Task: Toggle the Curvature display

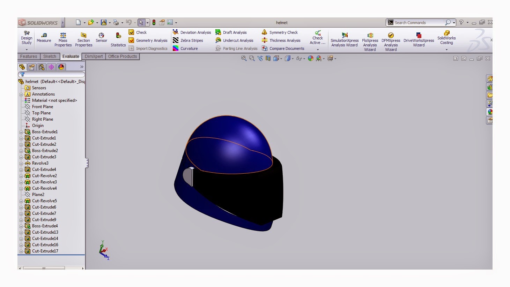Action: coord(187,48)
